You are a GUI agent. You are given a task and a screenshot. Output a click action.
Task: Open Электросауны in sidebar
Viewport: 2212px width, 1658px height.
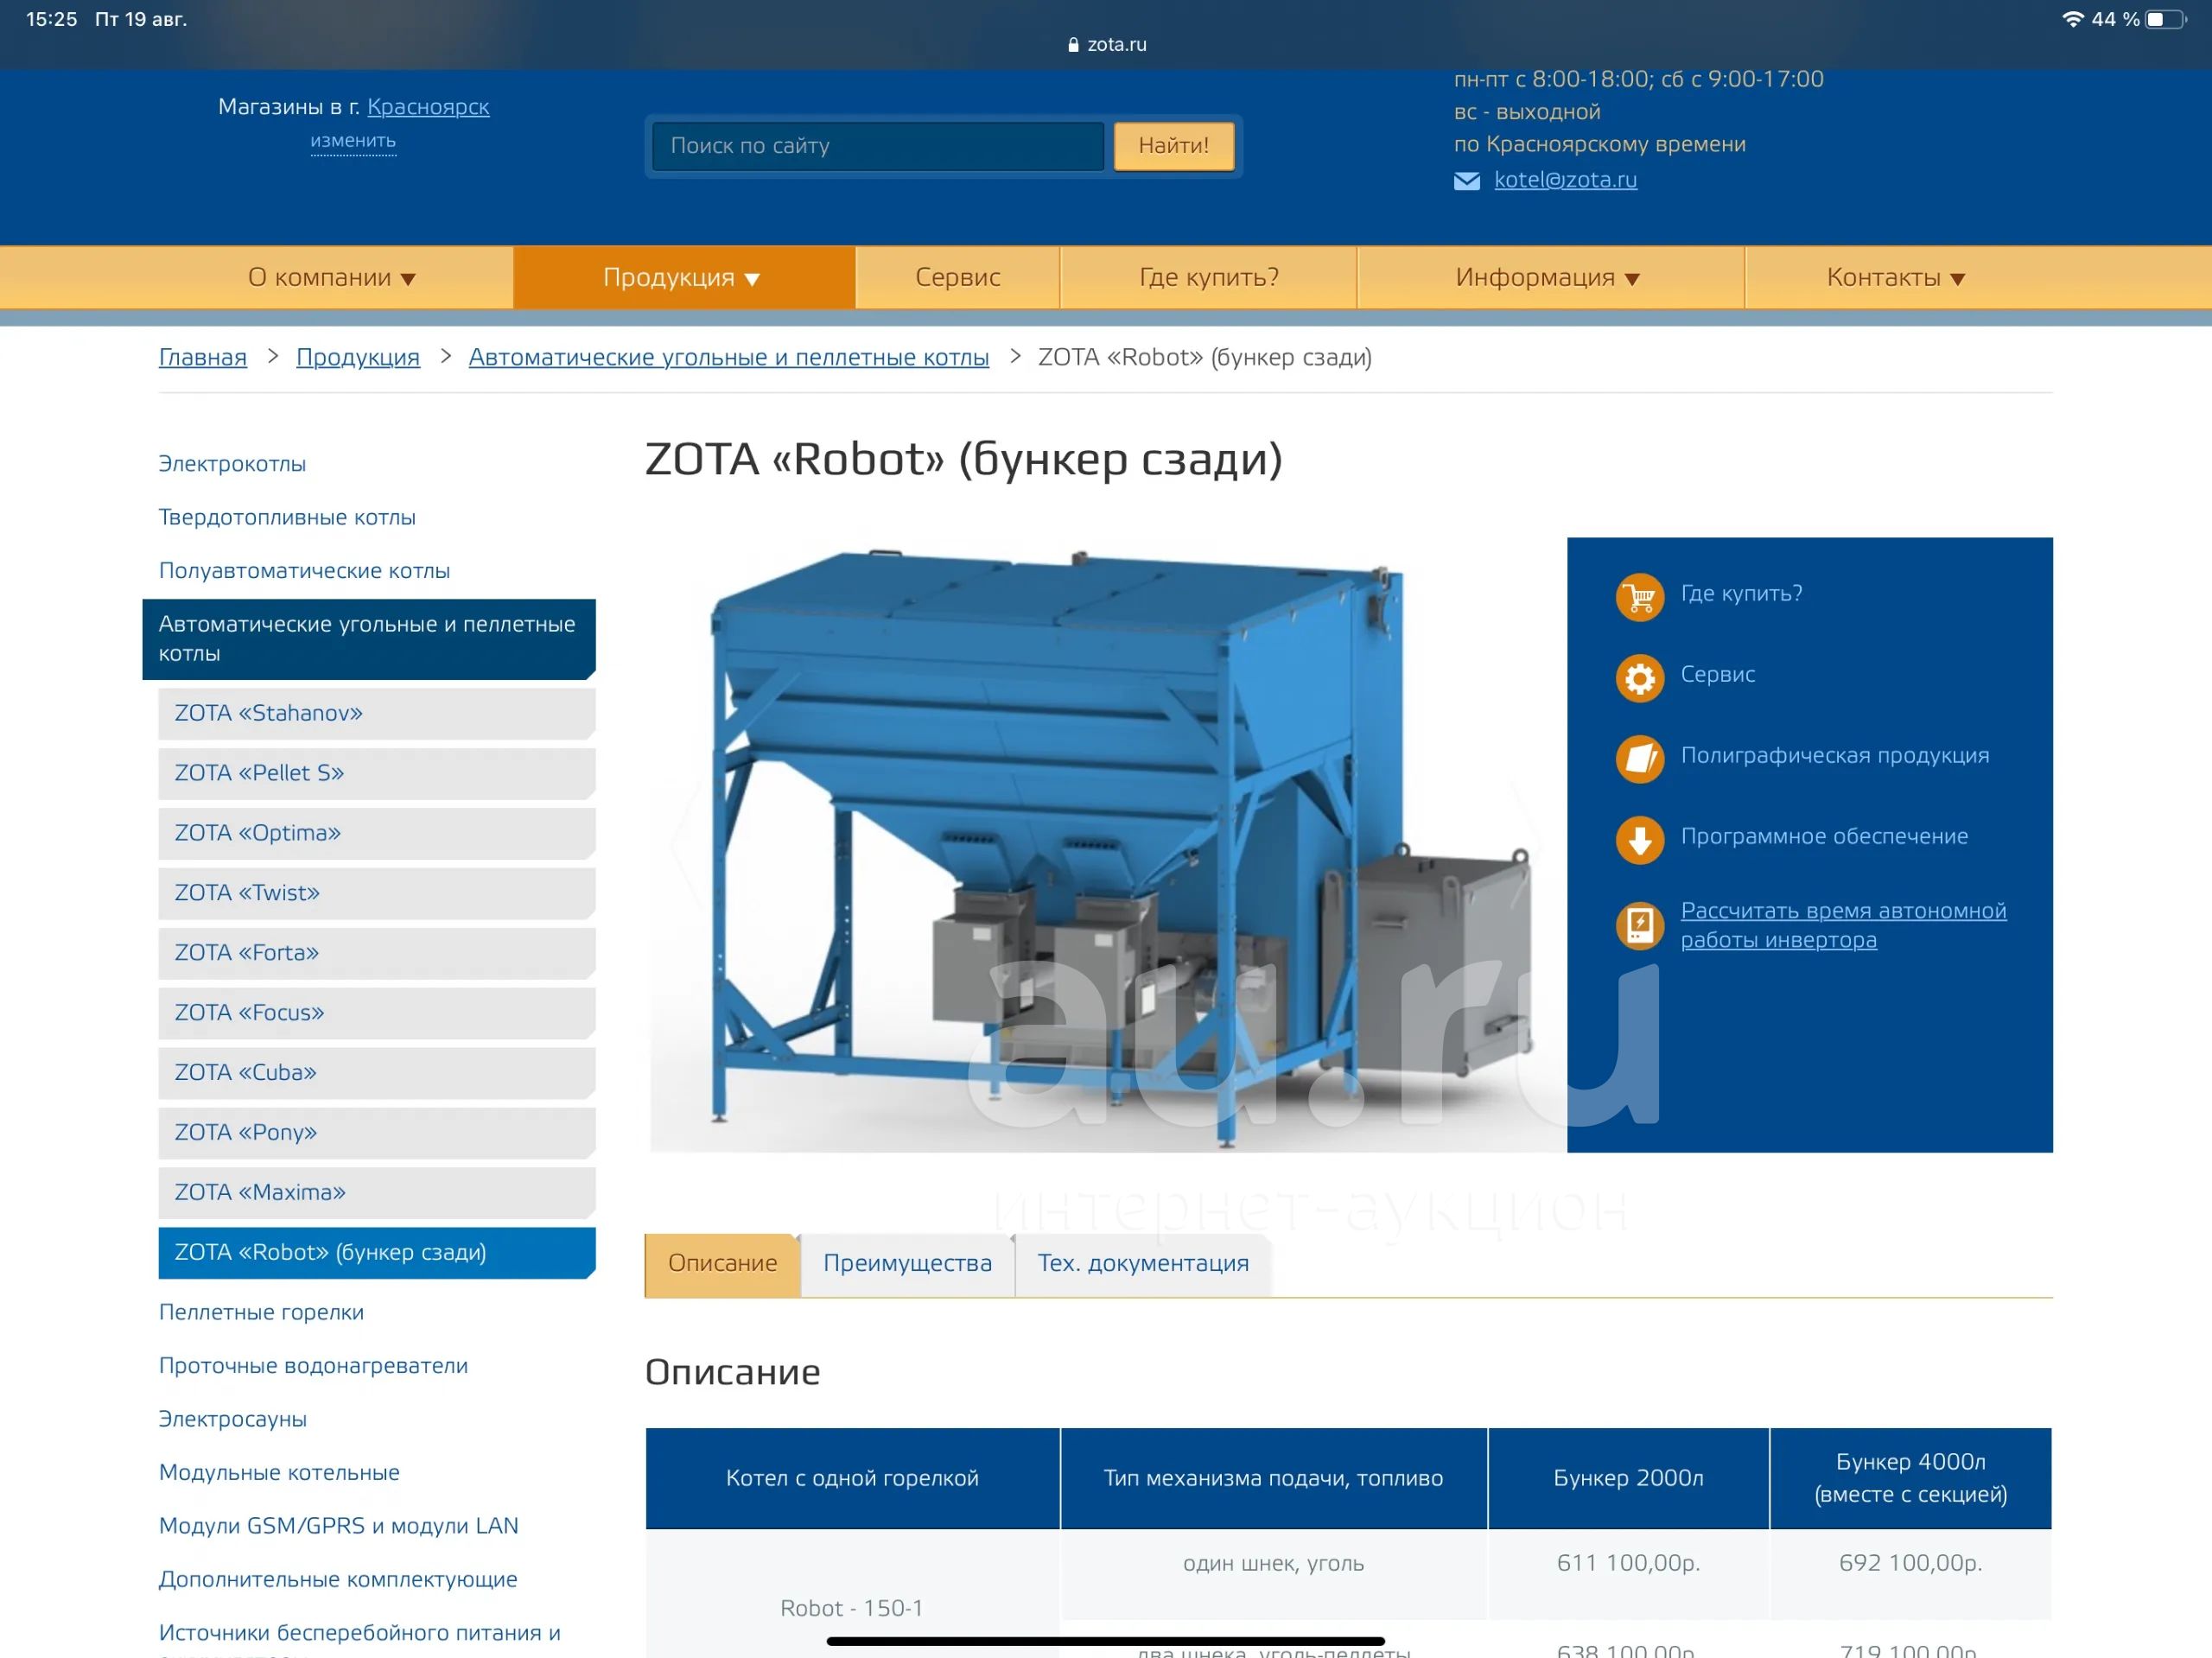(x=233, y=1419)
